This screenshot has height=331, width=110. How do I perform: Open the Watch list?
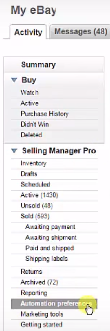(x=30, y=92)
